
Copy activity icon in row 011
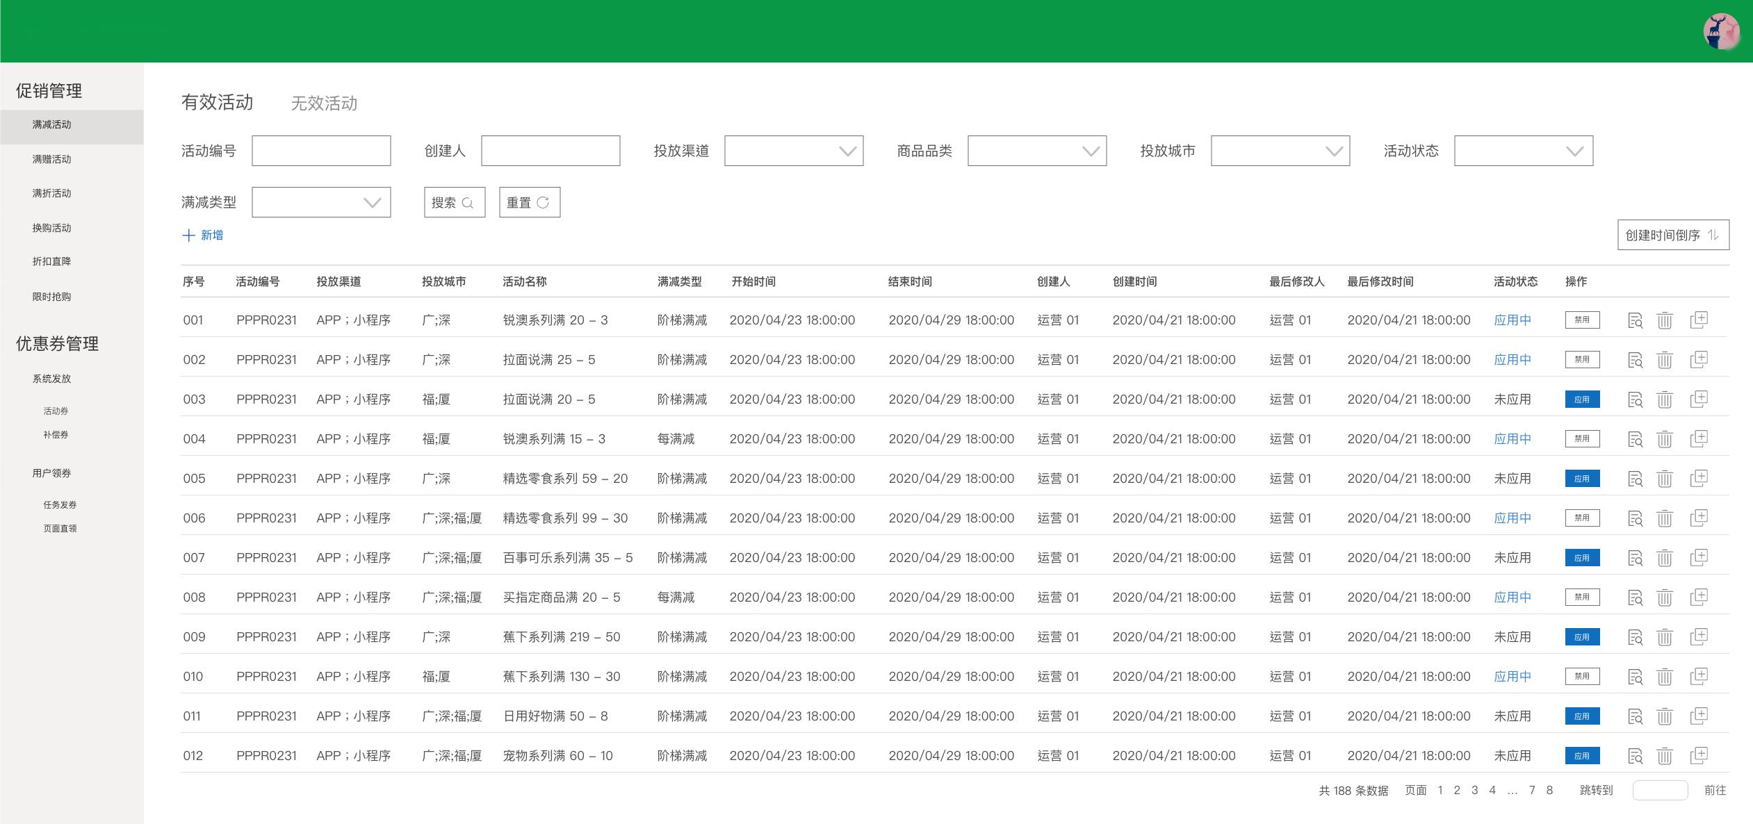(x=1699, y=716)
